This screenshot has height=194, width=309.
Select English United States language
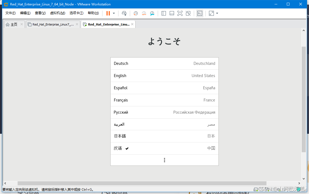164,76
